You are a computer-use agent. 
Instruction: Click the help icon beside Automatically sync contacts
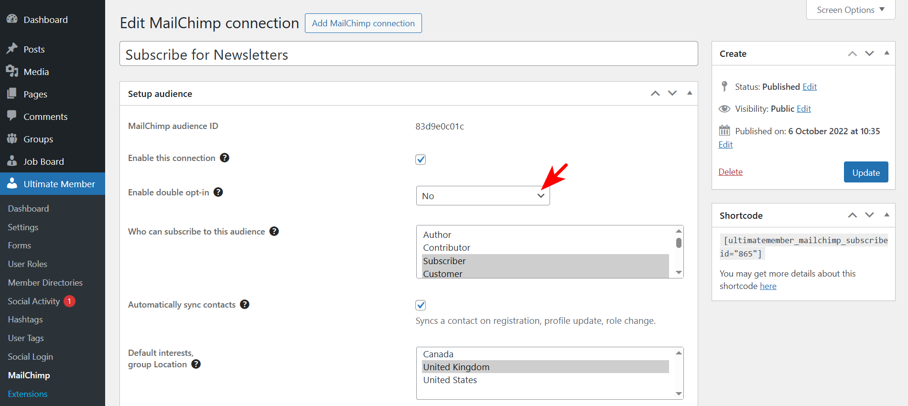point(245,304)
